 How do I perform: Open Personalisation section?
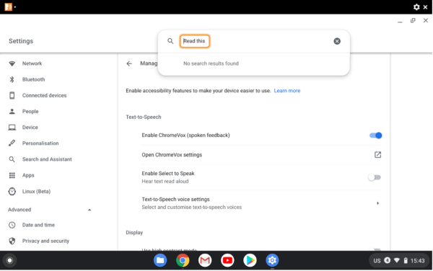pos(40,143)
